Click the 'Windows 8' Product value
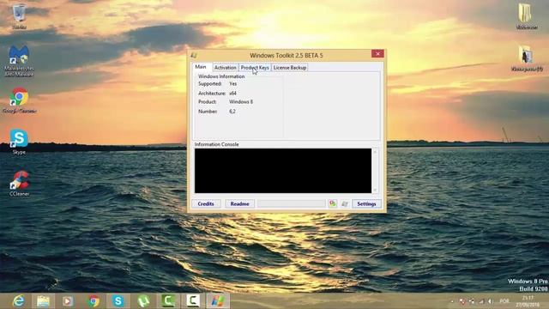The height and width of the screenshot is (309, 549). pyautogui.click(x=241, y=102)
